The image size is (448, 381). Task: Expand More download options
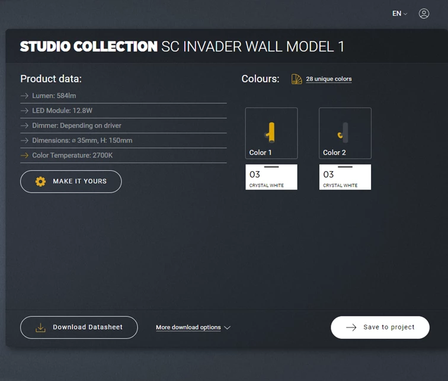tap(193, 327)
